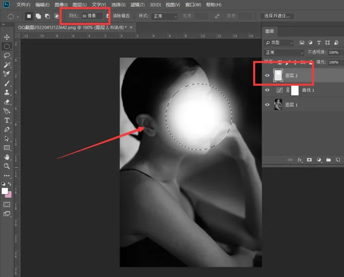Screen dimensions: 344x277
Task: Open the 文件 menu
Action: pyautogui.click(x=23, y=4)
